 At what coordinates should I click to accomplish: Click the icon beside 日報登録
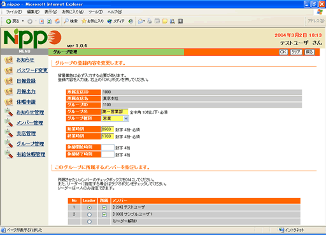8,81
